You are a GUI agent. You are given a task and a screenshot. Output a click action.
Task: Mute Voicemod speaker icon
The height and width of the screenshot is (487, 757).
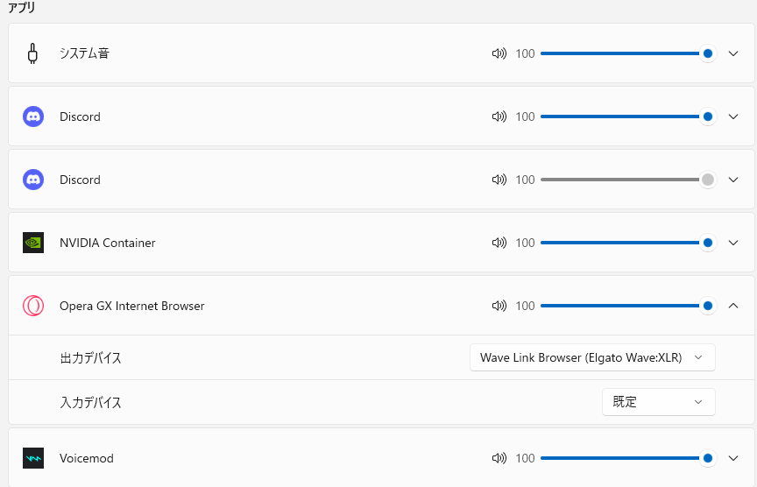499,458
